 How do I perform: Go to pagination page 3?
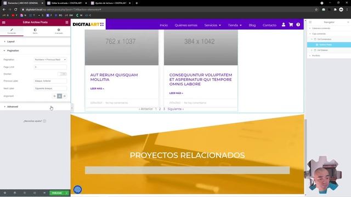(164, 109)
